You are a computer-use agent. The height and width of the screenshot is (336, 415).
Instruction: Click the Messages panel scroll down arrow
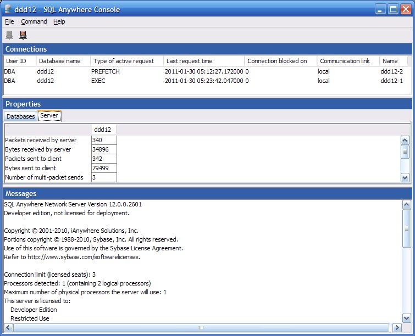click(x=407, y=318)
